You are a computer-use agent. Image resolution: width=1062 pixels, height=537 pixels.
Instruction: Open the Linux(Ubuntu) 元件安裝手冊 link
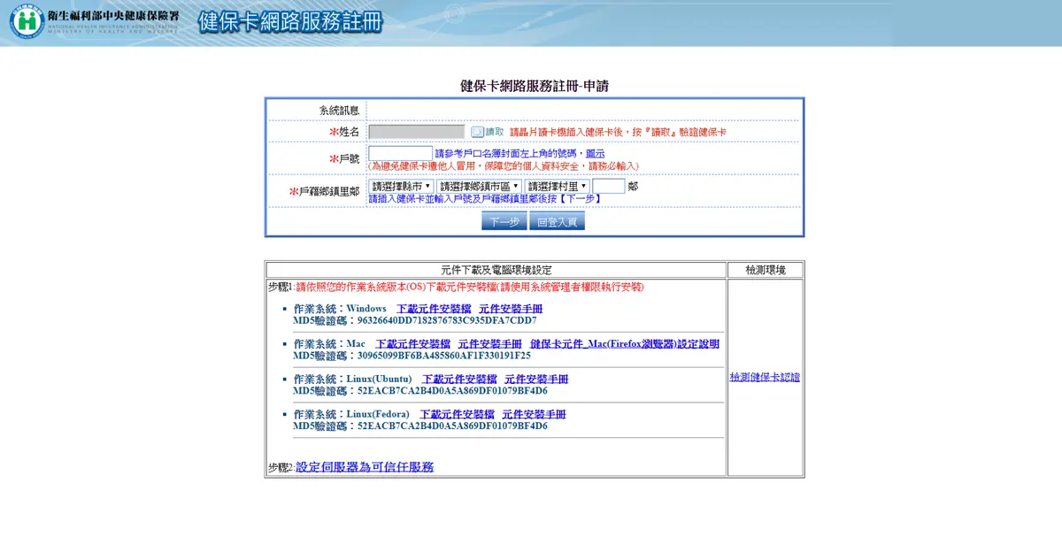(x=536, y=380)
